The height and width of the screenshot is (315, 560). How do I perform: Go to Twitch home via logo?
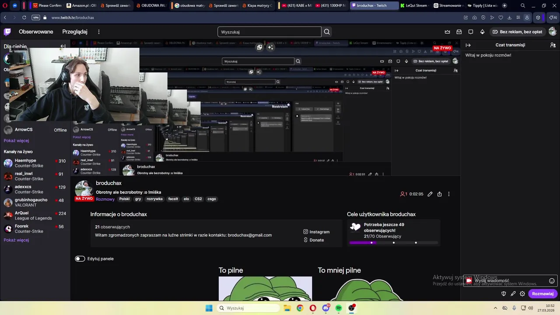coord(7,32)
